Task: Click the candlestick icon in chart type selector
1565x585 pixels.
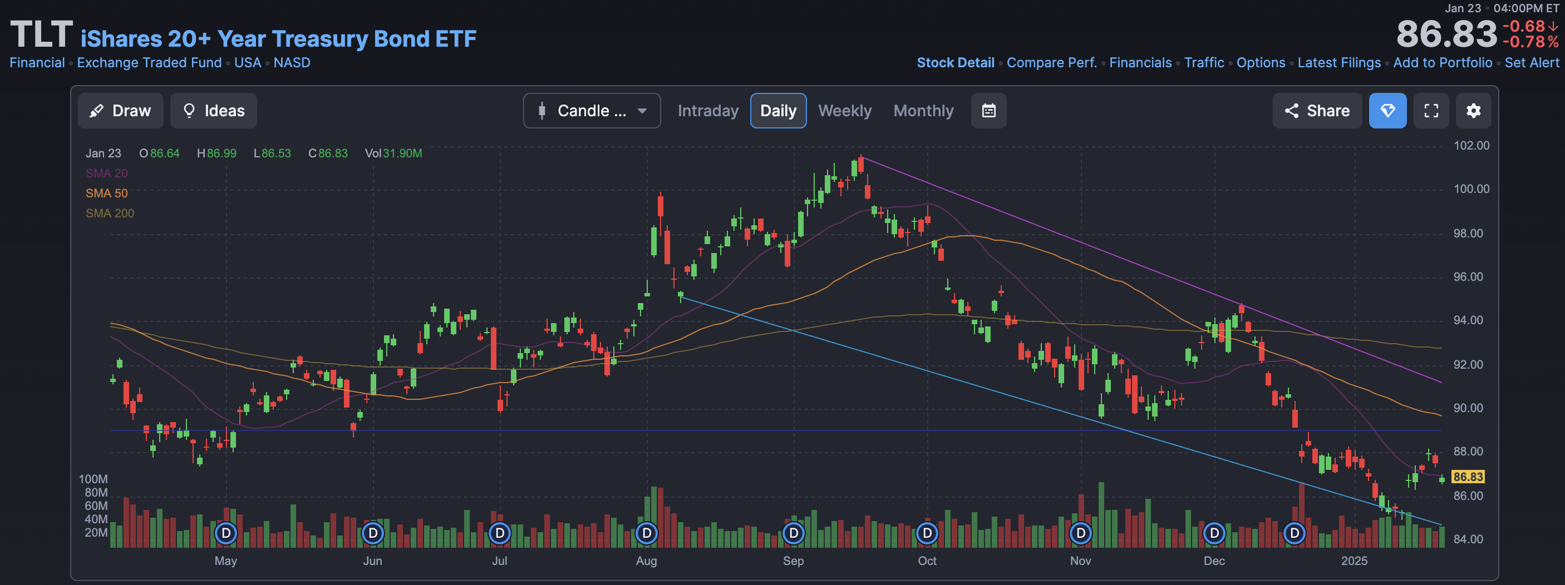Action: click(542, 111)
